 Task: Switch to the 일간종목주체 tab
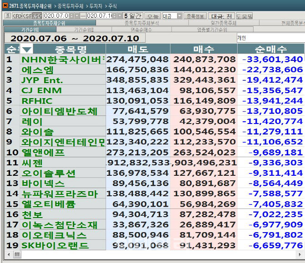(x=224, y=23)
